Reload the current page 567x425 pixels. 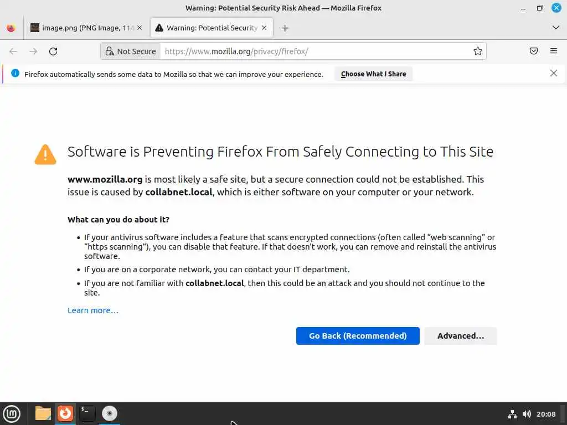[x=53, y=51]
